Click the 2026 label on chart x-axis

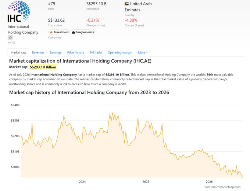pos(209,181)
